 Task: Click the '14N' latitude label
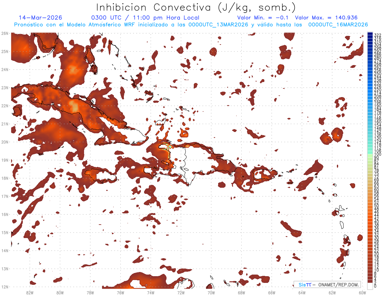click(x=5, y=251)
